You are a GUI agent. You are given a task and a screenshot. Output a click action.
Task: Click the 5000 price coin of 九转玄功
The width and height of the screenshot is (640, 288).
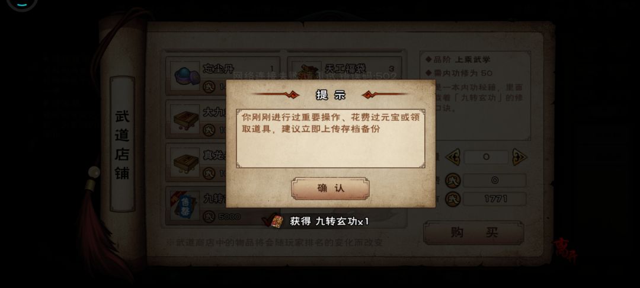[209, 217]
